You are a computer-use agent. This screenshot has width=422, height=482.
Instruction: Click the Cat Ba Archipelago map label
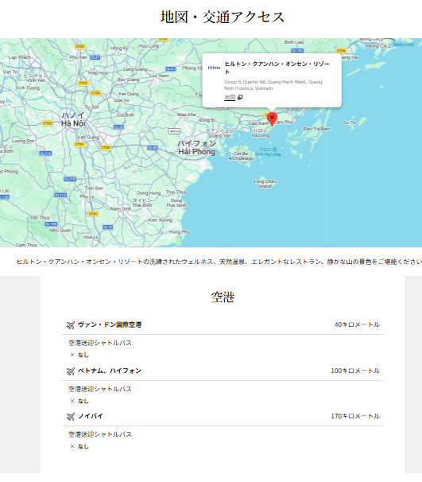[241, 156]
